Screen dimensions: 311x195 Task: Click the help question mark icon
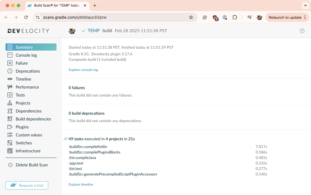tap(302, 31)
